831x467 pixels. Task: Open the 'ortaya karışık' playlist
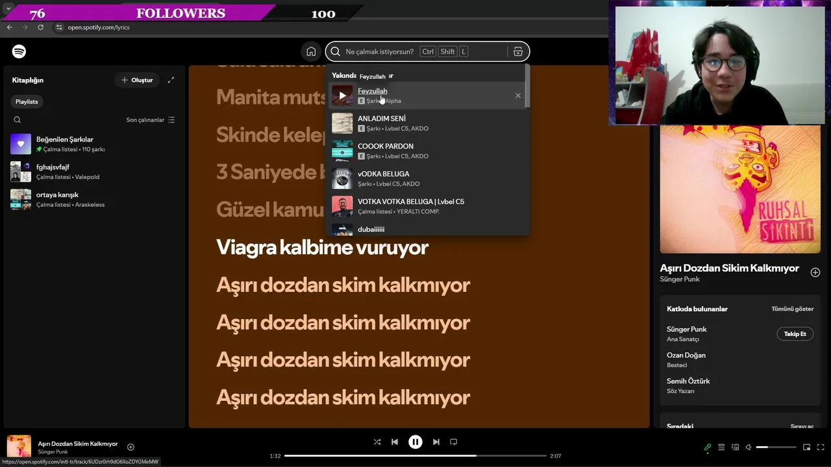(x=93, y=199)
